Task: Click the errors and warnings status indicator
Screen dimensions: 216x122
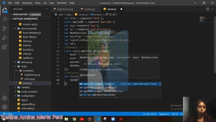Action: coord(8,114)
